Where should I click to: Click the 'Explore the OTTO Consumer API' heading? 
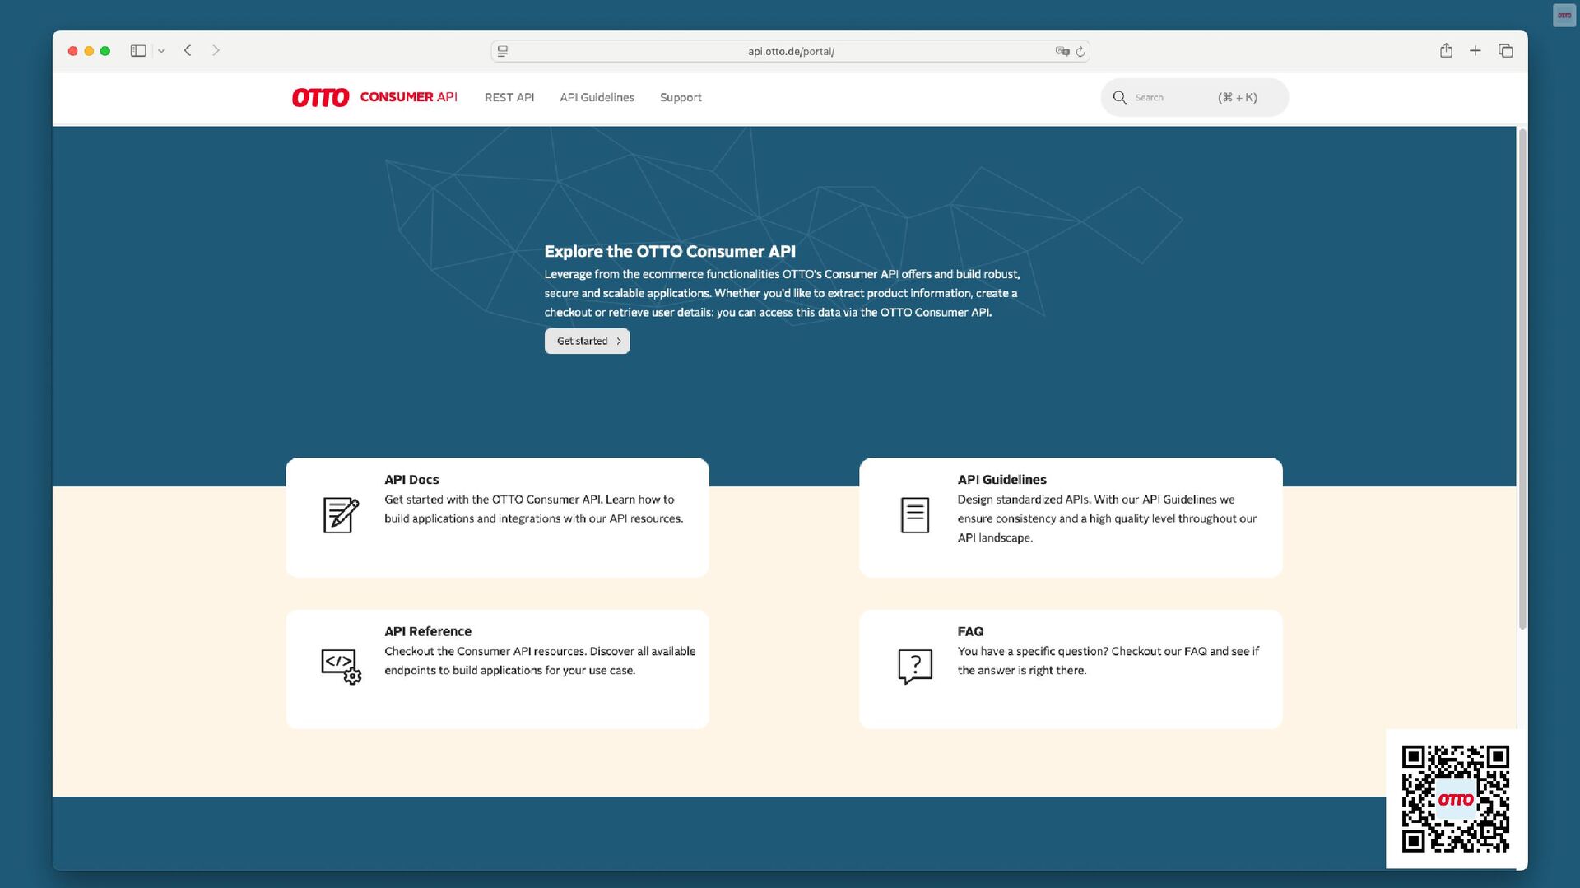pos(670,251)
